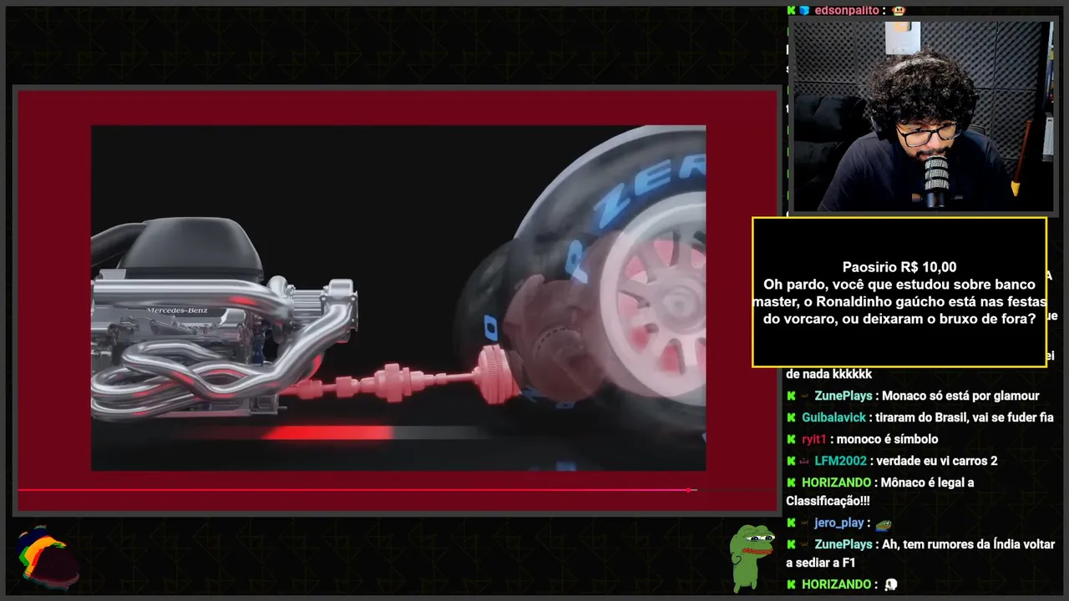
Task: Open LFM2002's chat username
Action: (x=840, y=461)
